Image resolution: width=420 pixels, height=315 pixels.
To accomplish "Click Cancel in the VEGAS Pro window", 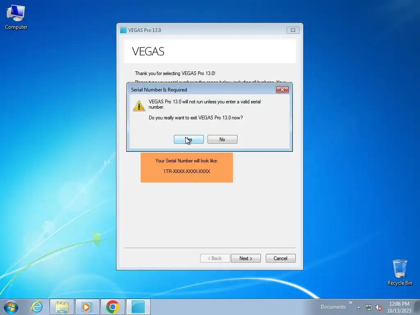I will tap(281, 258).
